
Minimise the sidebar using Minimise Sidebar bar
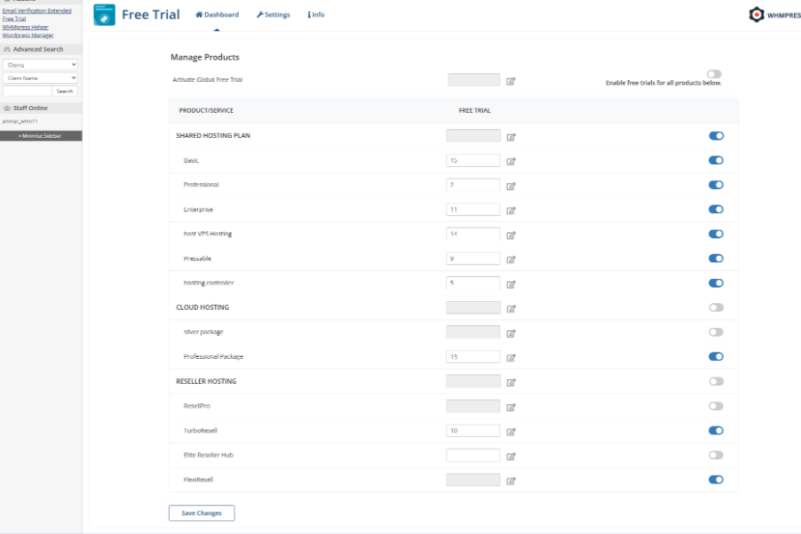click(x=41, y=136)
